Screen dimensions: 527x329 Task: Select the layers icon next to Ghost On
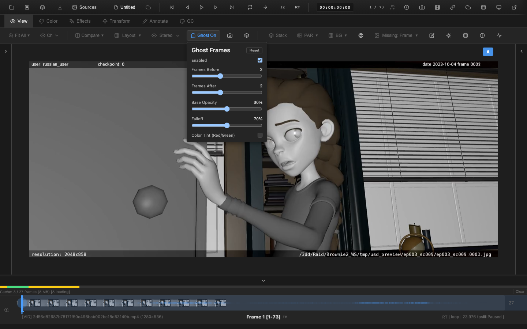[x=247, y=35]
